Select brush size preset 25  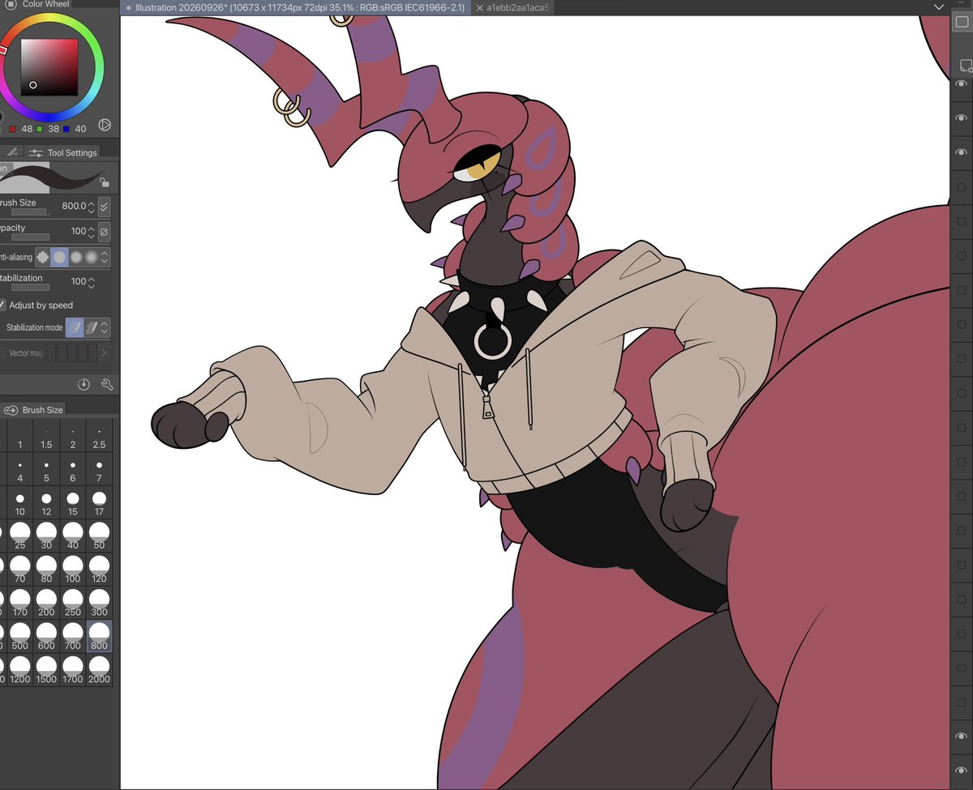[20, 536]
